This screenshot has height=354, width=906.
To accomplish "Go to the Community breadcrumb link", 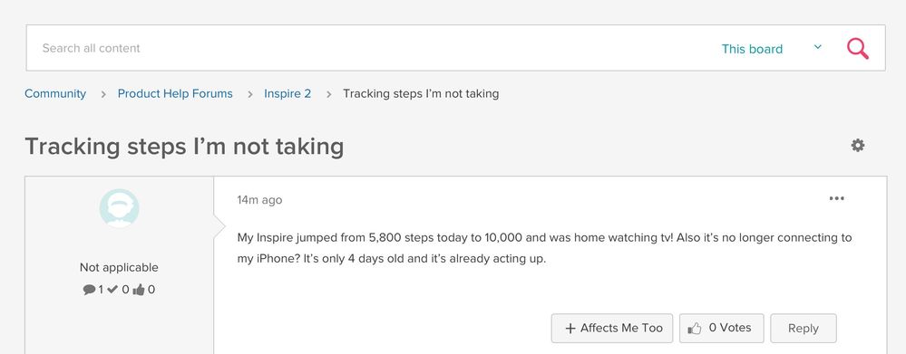I will [55, 93].
